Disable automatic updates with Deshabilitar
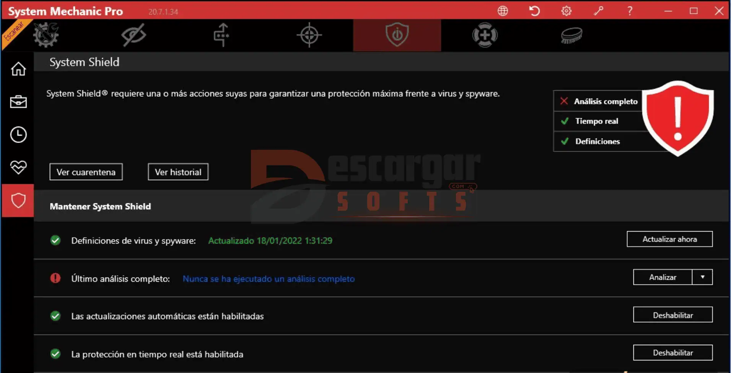Viewport: 731px width, 373px height. point(673,315)
